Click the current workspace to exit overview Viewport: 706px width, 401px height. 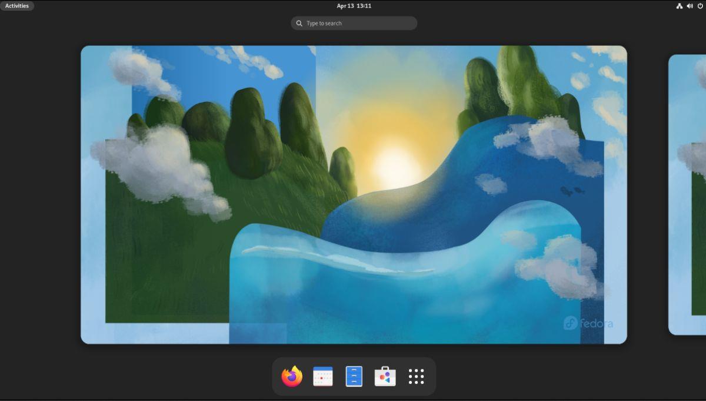353,194
